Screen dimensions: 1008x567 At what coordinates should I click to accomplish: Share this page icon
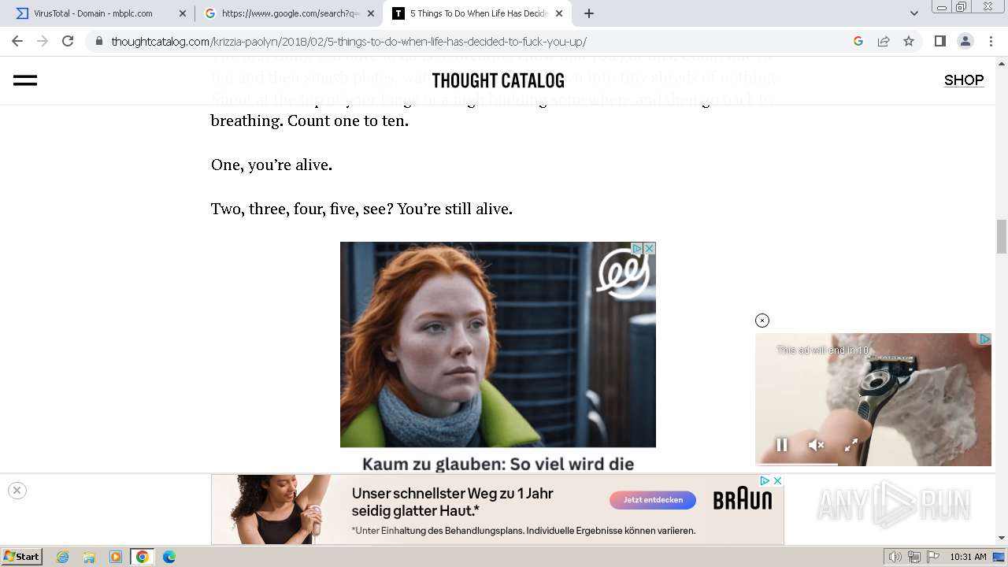point(884,41)
